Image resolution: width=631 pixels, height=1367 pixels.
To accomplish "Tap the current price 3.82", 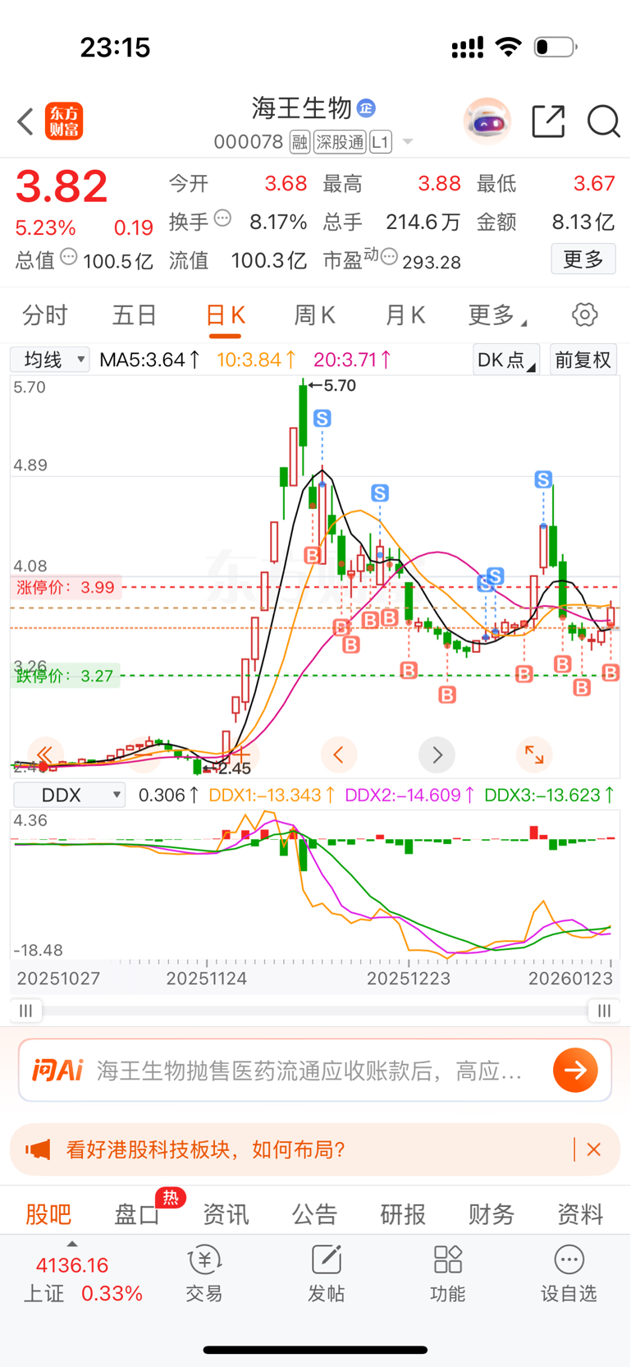I will 62,186.
